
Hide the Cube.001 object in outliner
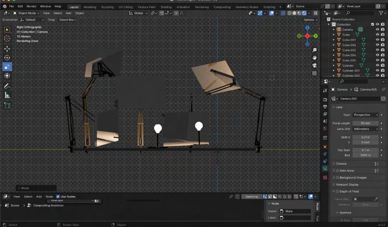(377, 40)
